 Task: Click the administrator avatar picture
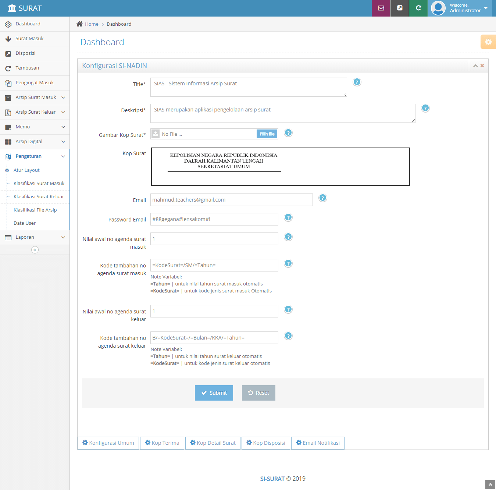[438, 8]
